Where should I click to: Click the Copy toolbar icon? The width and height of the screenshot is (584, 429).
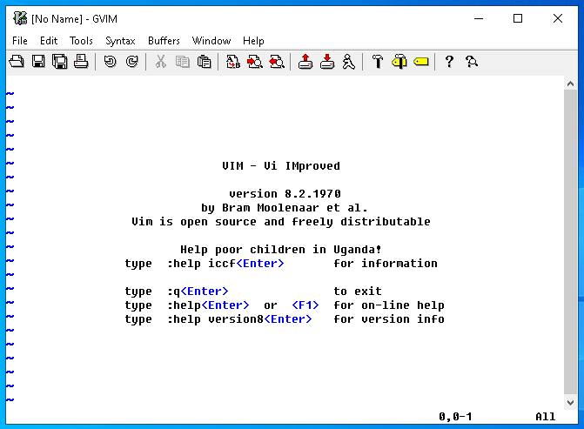point(183,62)
